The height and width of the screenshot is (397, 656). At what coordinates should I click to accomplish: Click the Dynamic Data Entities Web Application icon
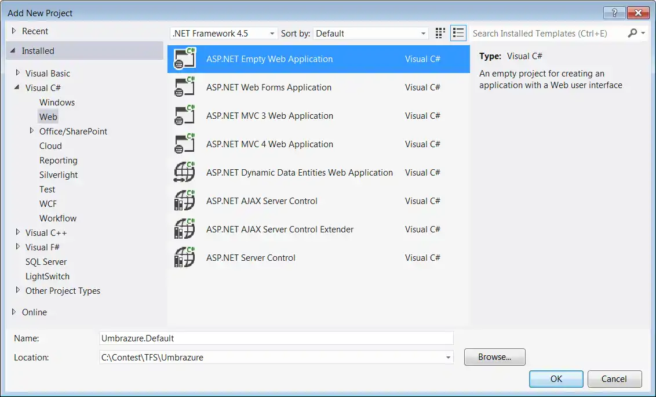(x=184, y=172)
